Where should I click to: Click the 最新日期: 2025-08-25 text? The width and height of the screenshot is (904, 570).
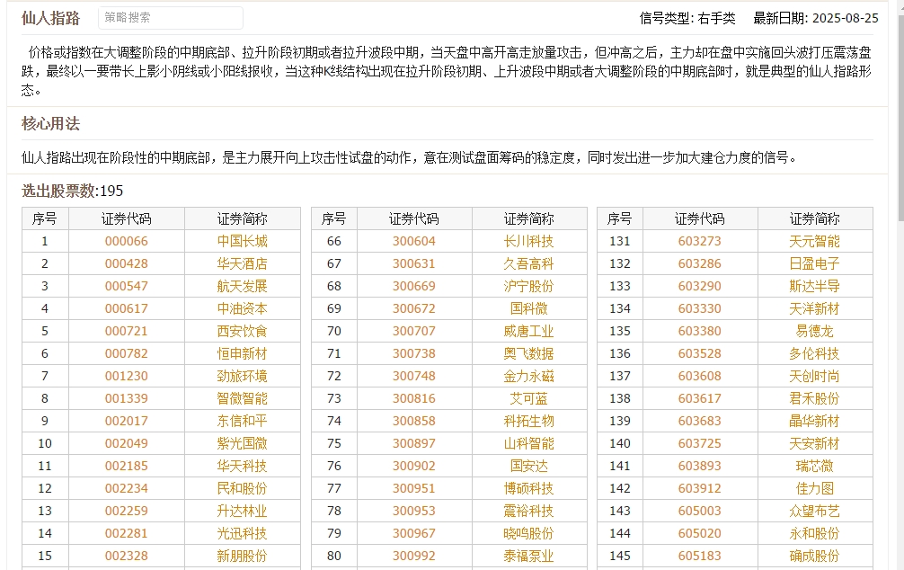[816, 19]
